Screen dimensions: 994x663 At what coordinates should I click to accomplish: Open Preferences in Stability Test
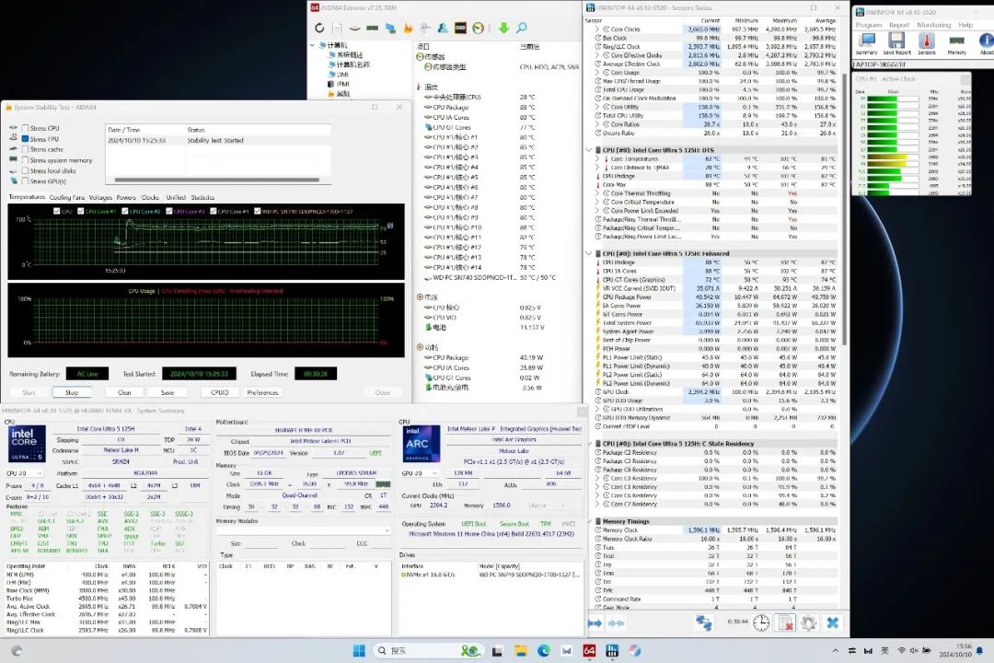pyautogui.click(x=262, y=392)
